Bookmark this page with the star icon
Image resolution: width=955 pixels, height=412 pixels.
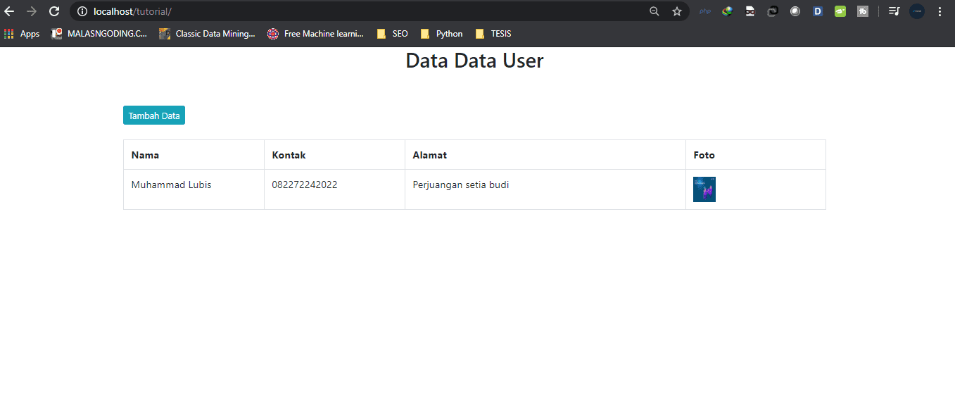677,11
